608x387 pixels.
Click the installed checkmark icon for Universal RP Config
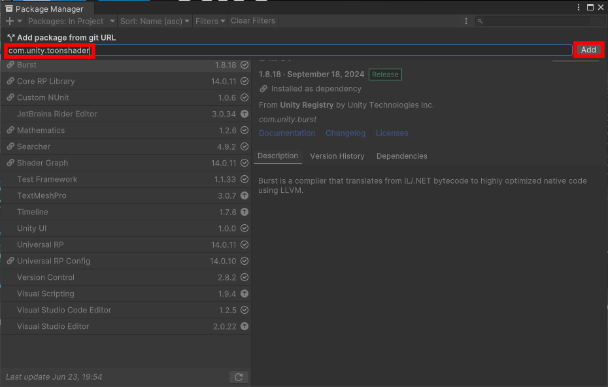[x=245, y=261]
